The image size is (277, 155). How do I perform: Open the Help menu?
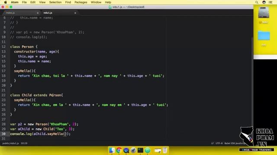pos(108,2)
